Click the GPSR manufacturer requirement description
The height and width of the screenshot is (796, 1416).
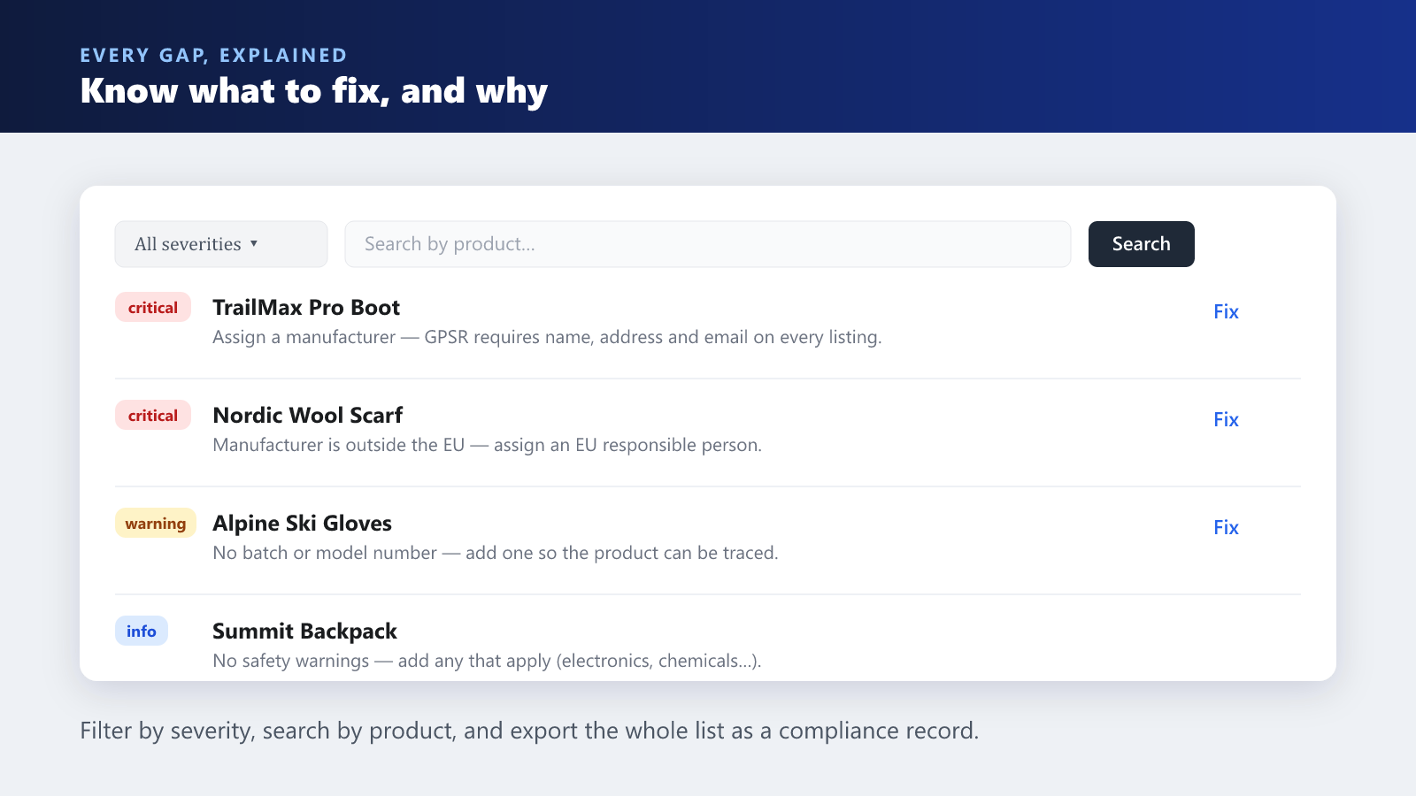point(547,337)
